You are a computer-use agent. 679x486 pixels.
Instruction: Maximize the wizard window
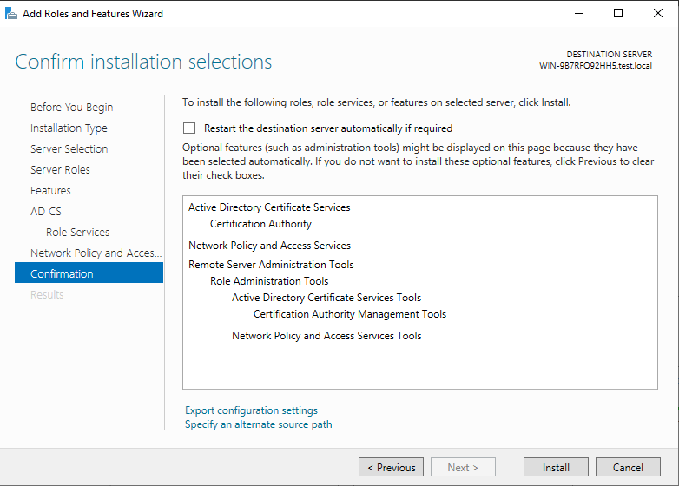coord(618,13)
